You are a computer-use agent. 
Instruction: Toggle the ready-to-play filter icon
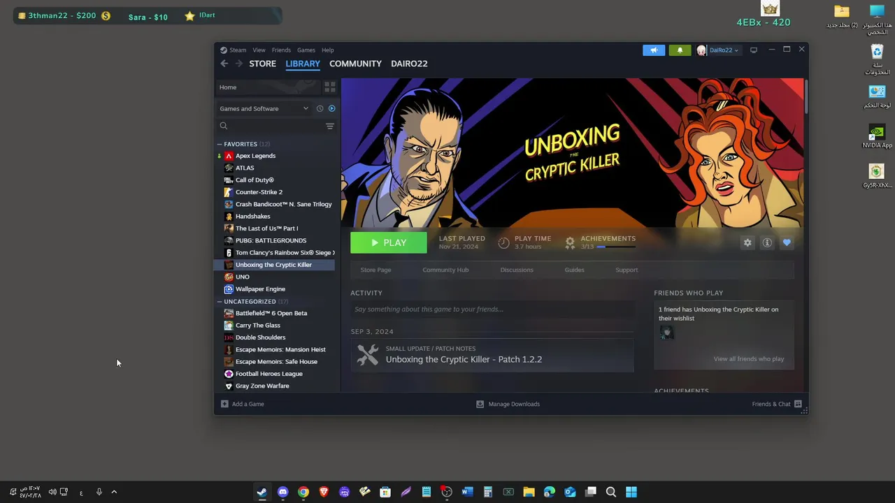pyautogui.click(x=331, y=108)
